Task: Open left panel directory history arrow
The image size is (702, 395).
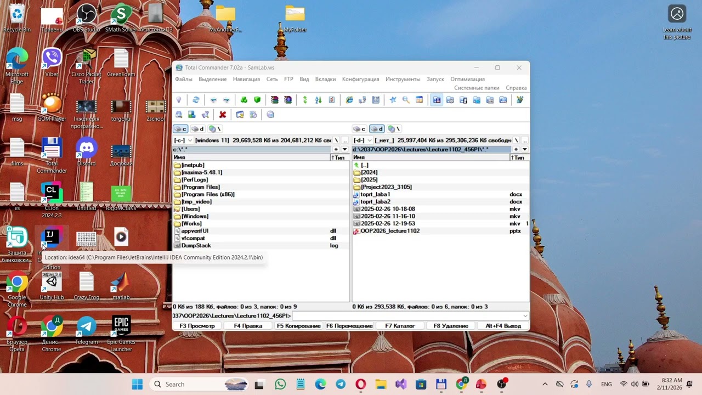Action: tap(345, 149)
